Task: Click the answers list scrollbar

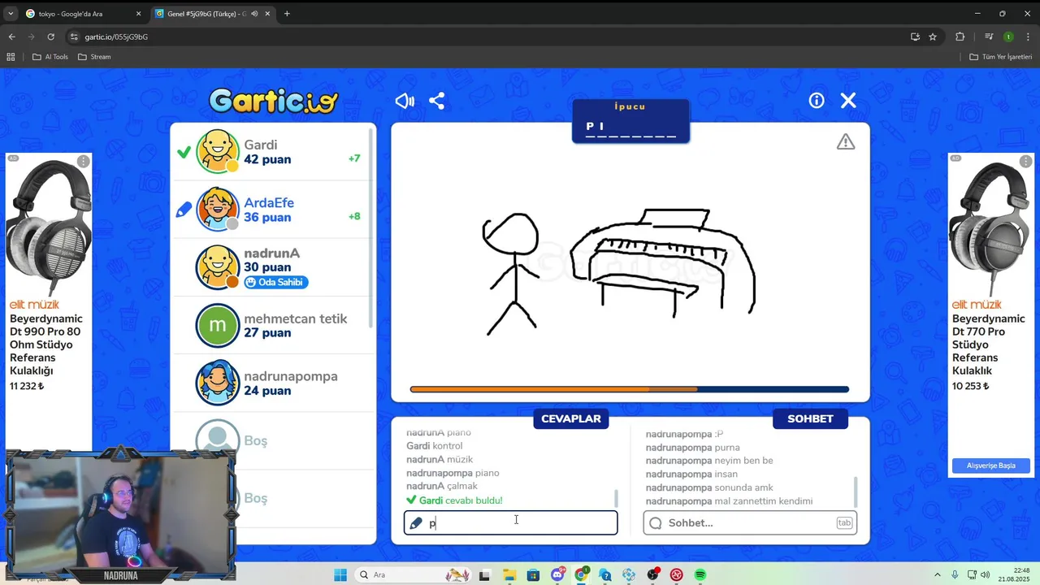Action: 616,497
